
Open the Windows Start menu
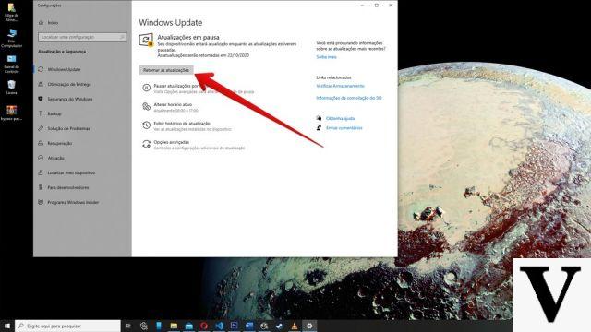[7, 326]
